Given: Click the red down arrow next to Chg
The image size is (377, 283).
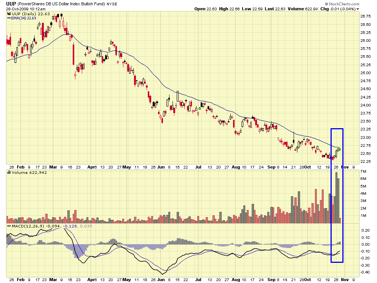Looking at the screenshot, I should pyautogui.click(x=358, y=9).
